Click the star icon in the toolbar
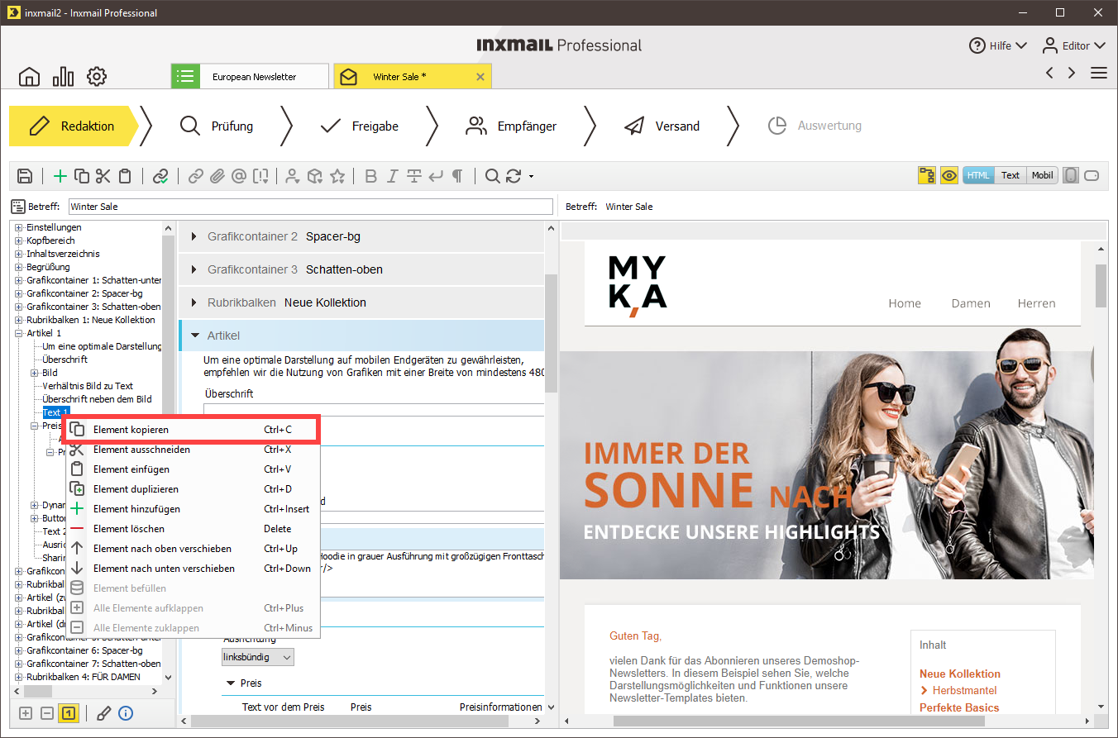The width and height of the screenshot is (1118, 738). (337, 175)
